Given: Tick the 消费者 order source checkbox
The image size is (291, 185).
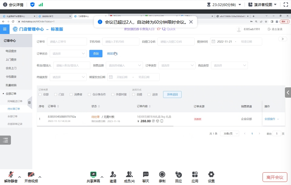Looking at the screenshot, I should tap(71, 95).
